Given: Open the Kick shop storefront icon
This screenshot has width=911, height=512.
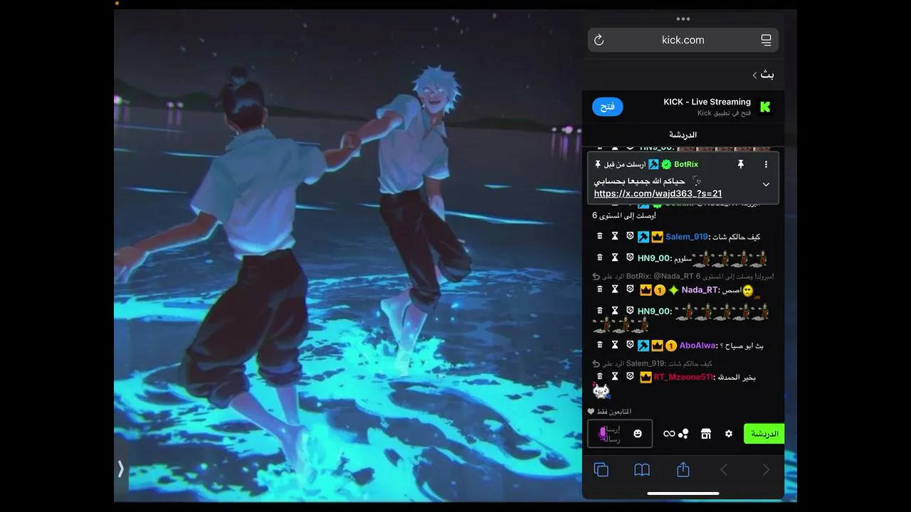Looking at the screenshot, I should tap(706, 434).
